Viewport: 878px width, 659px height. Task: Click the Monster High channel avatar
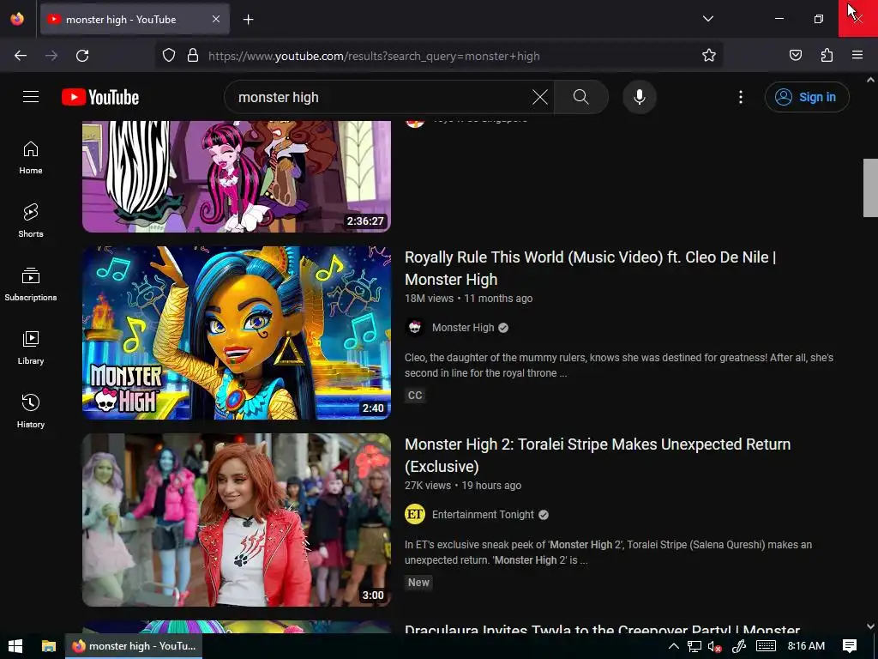click(x=415, y=328)
